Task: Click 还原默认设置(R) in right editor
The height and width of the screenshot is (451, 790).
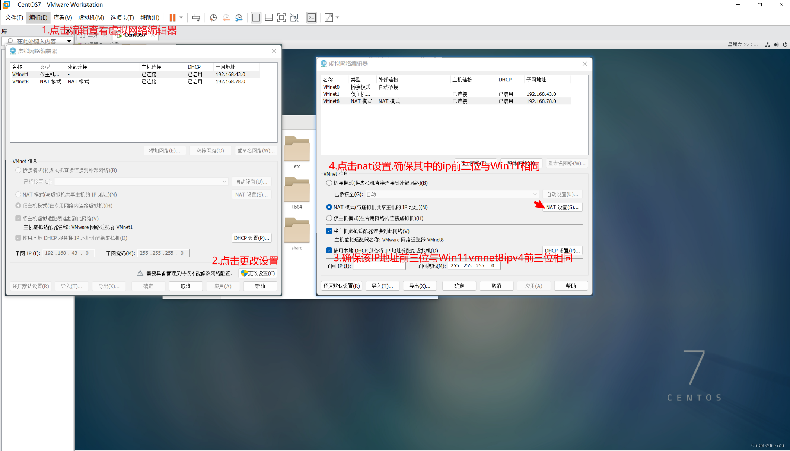Action: point(341,286)
